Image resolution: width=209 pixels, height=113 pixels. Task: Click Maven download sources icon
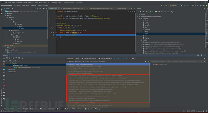143,12
